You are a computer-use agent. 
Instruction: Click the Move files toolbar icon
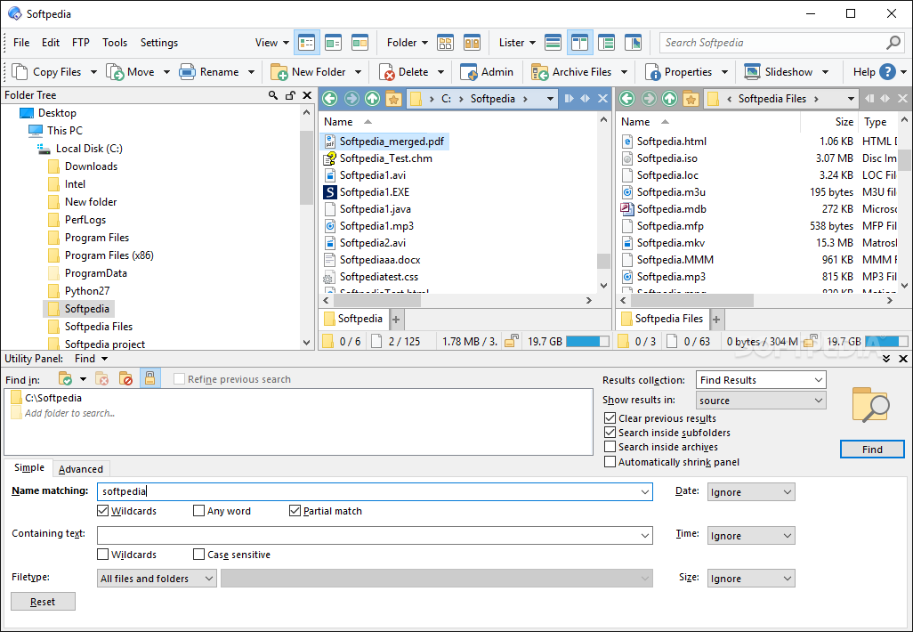115,71
